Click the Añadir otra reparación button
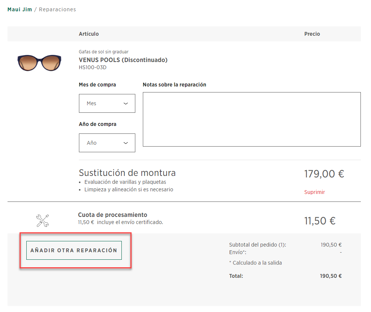The height and width of the screenshot is (312, 371). (74, 250)
